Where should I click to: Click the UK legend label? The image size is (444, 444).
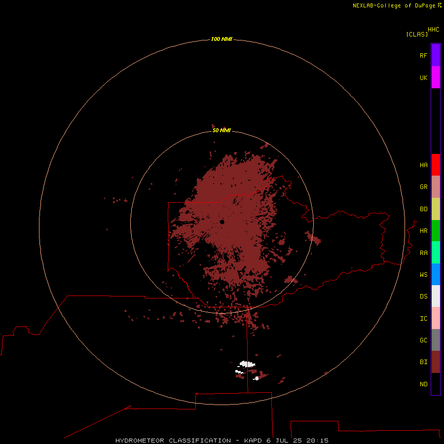point(423,77)
